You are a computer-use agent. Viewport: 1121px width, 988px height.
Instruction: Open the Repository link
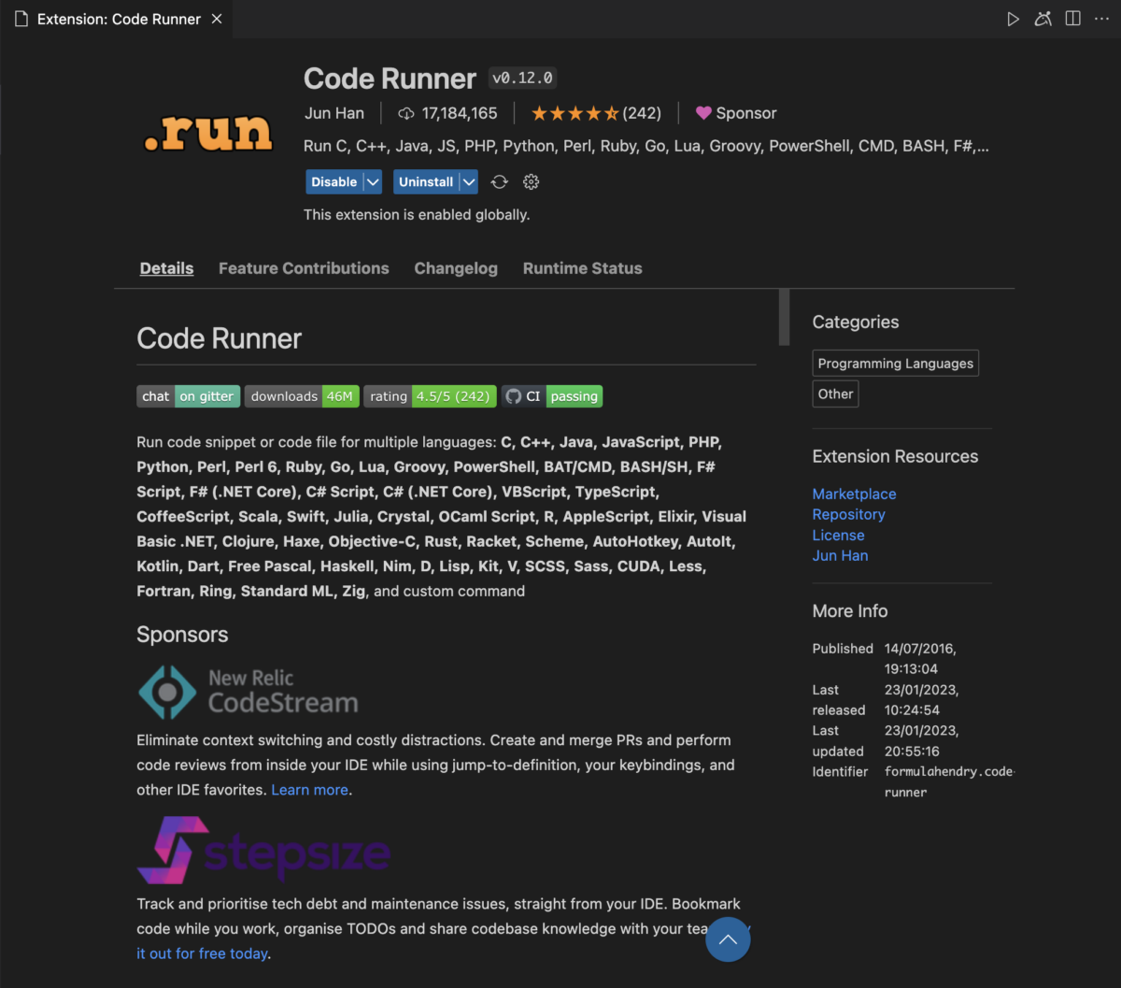coord(848,514)
